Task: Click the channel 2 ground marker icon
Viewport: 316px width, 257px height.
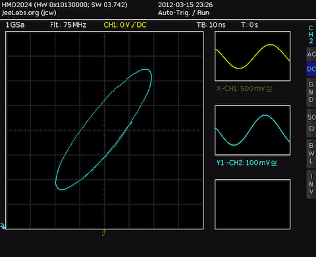Action: pyautogui.click(x=3, y=226)
